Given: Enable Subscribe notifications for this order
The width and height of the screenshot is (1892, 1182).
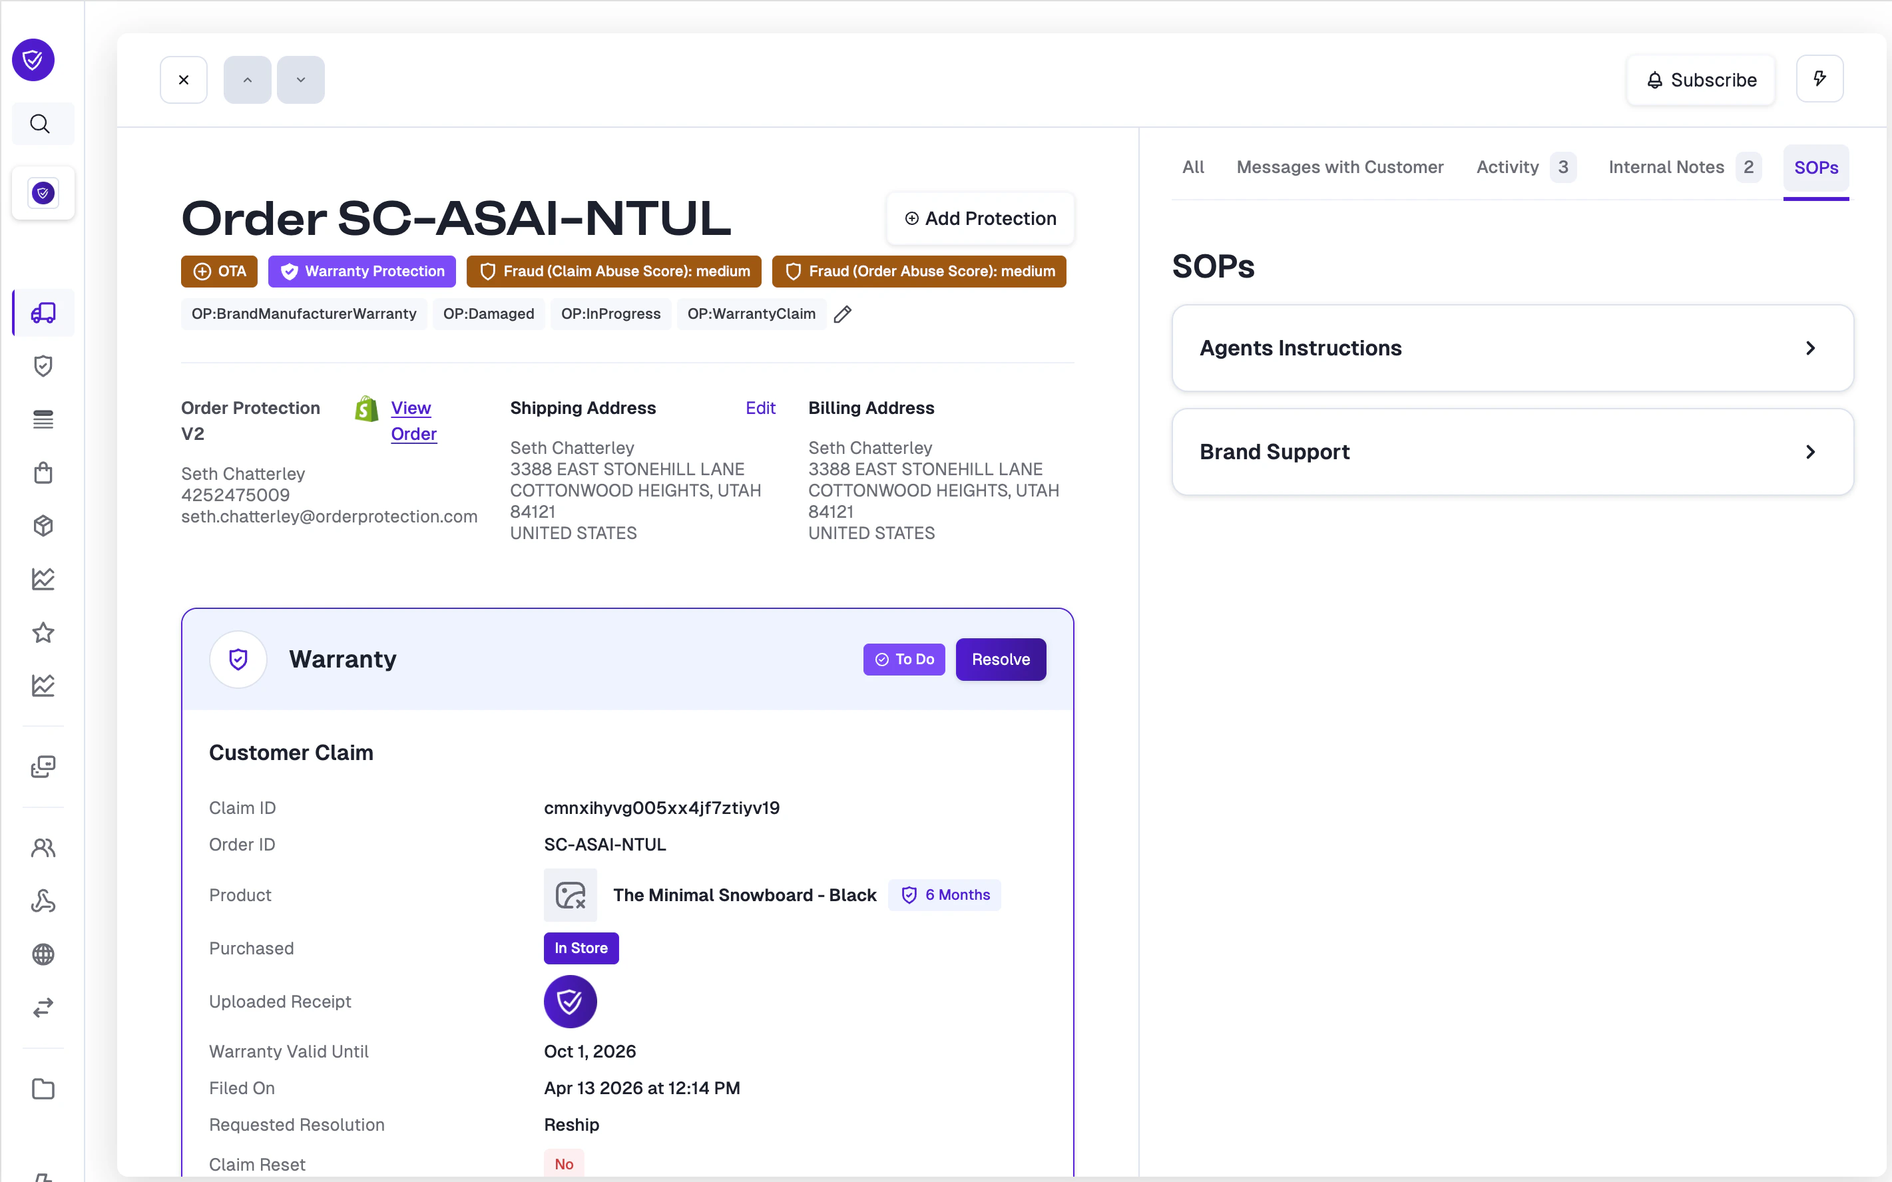Looking at the screenshot, I should click(x=1700, y=79).
